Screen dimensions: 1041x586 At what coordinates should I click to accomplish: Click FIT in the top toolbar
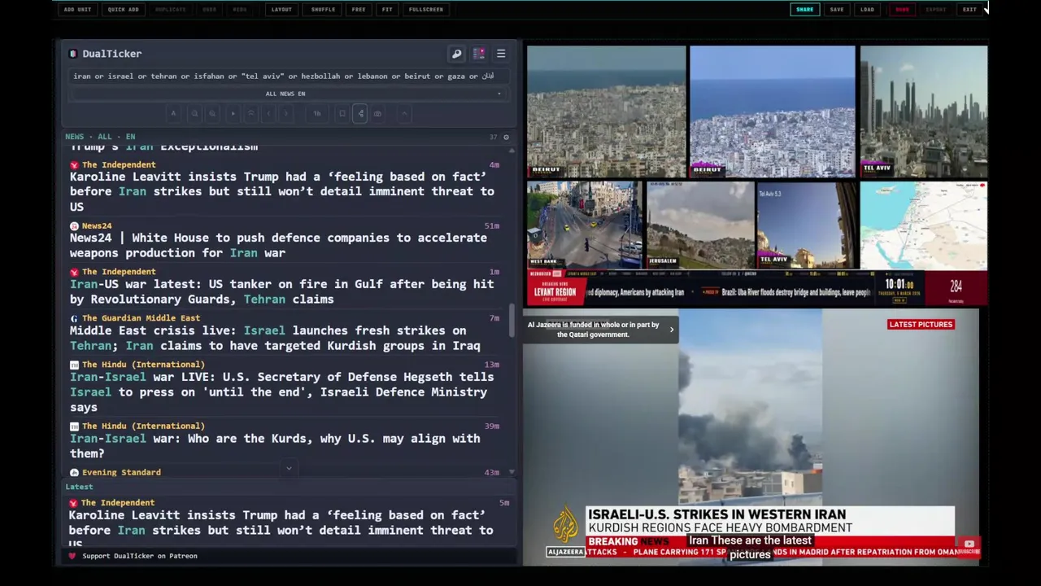387,10
